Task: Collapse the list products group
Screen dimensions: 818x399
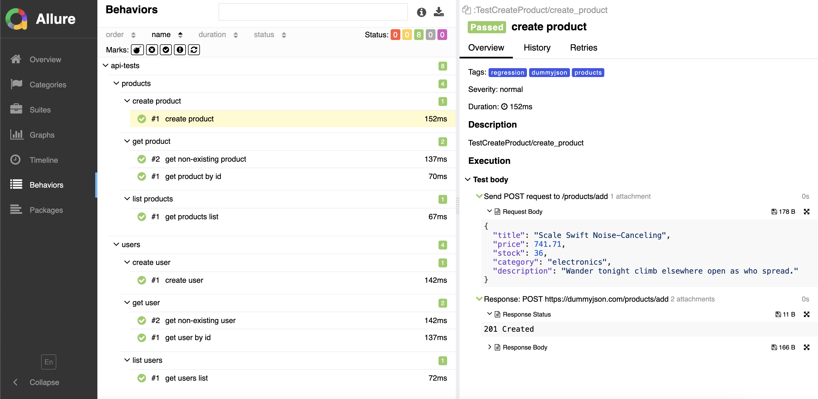Action: pos(127,199)
